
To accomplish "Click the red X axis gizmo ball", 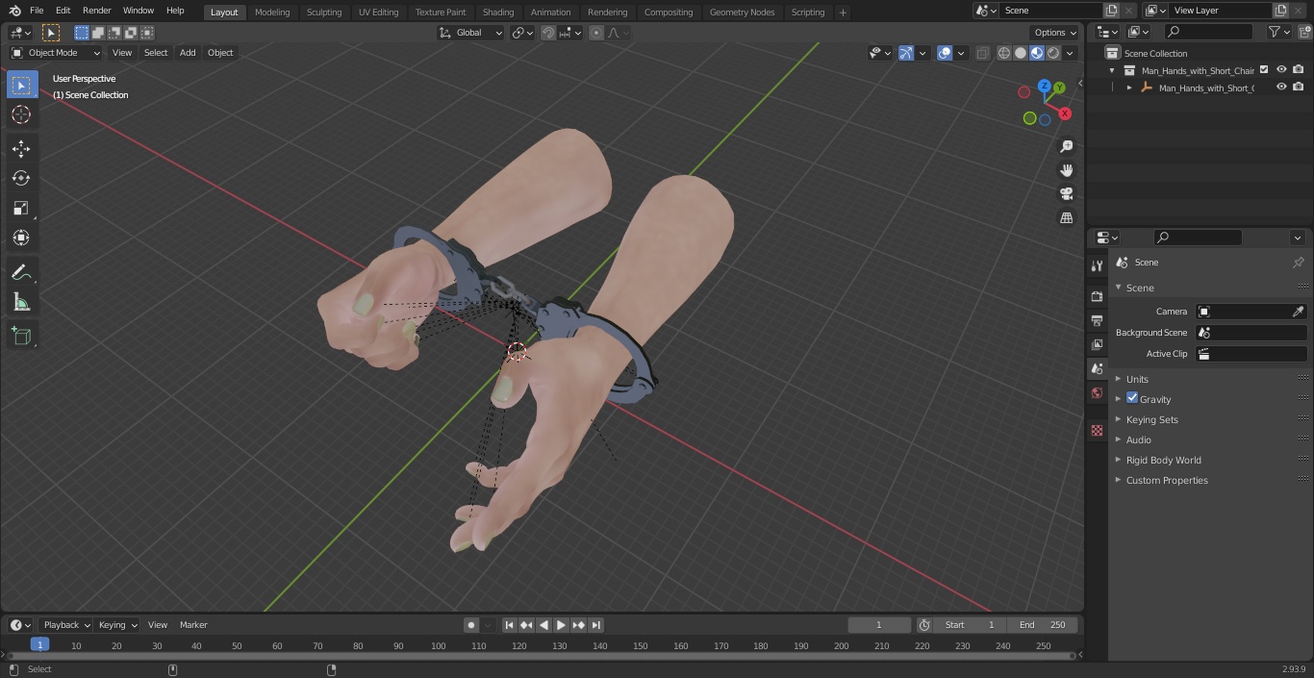I will pos(1065,113).
